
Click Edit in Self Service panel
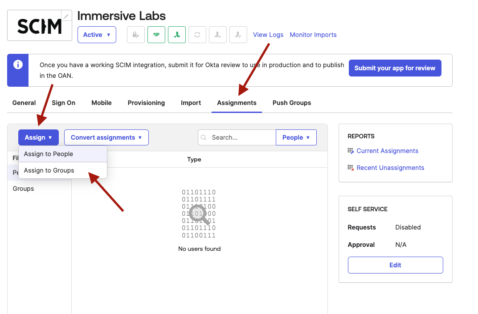click(x=396, y=265)
